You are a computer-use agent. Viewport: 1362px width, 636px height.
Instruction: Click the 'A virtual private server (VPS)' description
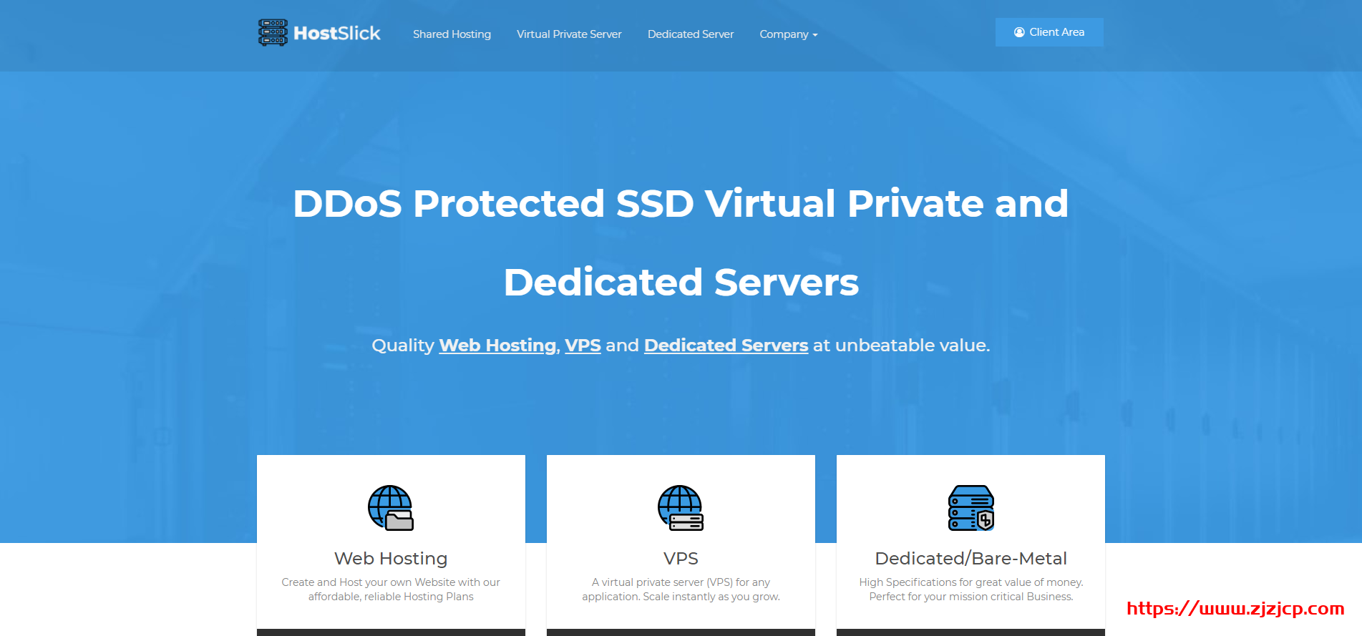pos(681,589)
